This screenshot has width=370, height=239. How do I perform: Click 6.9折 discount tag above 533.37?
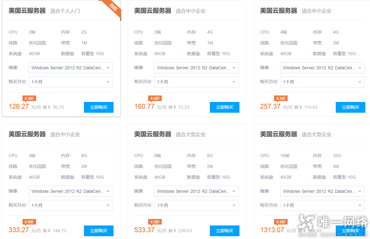155,222
